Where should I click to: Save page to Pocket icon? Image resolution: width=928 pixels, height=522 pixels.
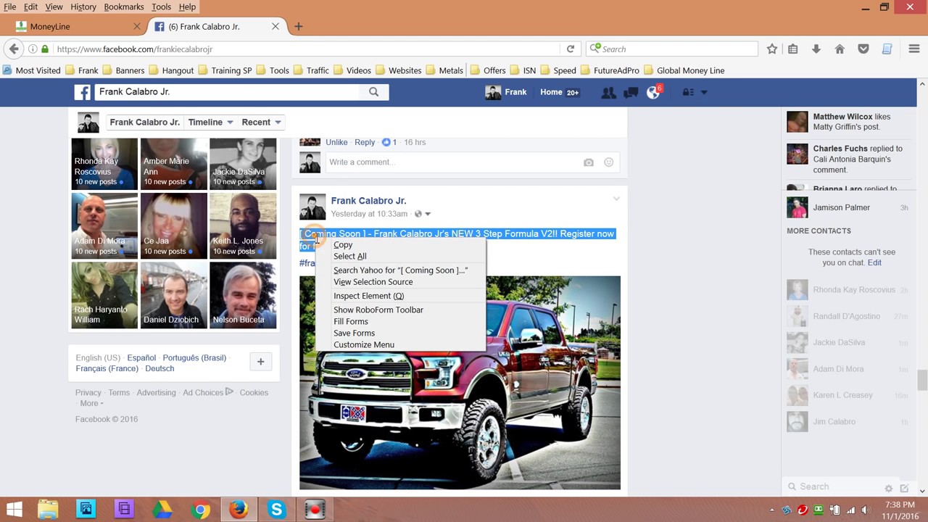(x=863, y=49)
